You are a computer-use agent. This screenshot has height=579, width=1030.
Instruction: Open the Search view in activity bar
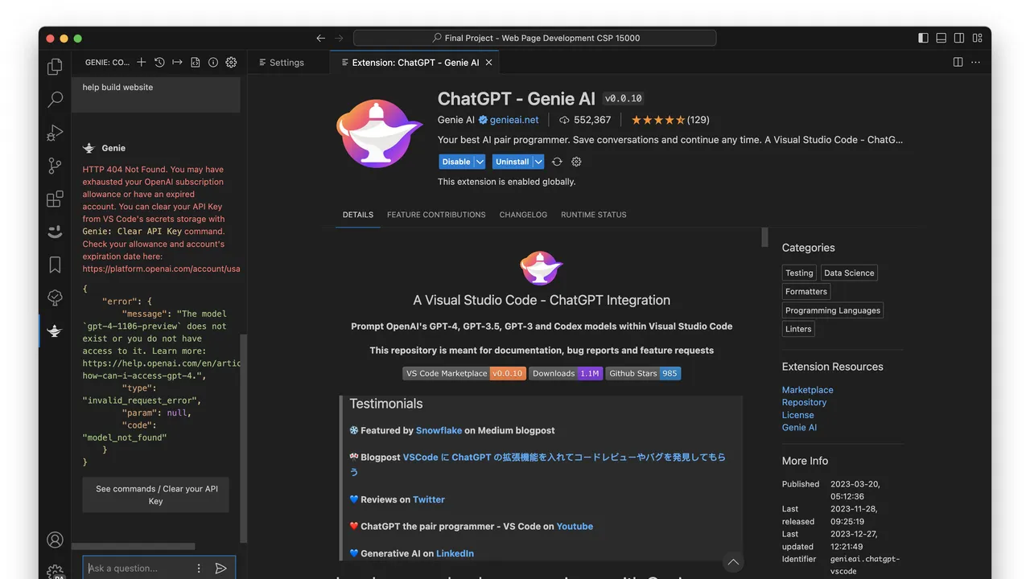pyautogui.click(x=55, y=100)
